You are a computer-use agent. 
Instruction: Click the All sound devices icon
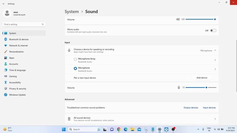[69, 119]
